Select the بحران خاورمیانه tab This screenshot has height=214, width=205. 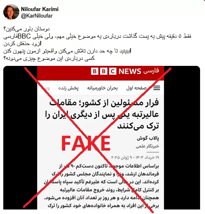[102, 88]
